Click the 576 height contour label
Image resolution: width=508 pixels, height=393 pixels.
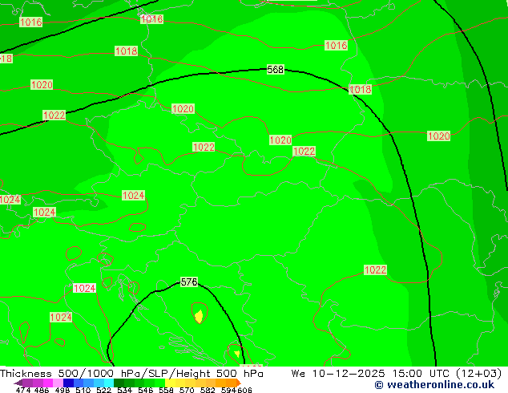pos(189,282)
